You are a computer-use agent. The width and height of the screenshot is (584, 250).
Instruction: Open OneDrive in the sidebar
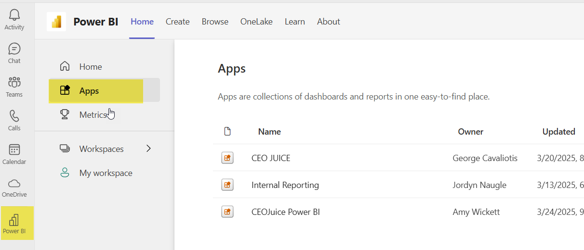[x=14, y=188]
